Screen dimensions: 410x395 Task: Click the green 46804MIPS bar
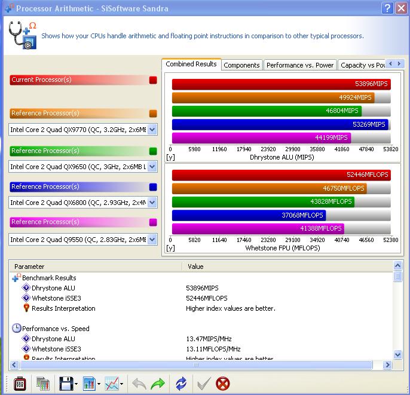point(267,111)
